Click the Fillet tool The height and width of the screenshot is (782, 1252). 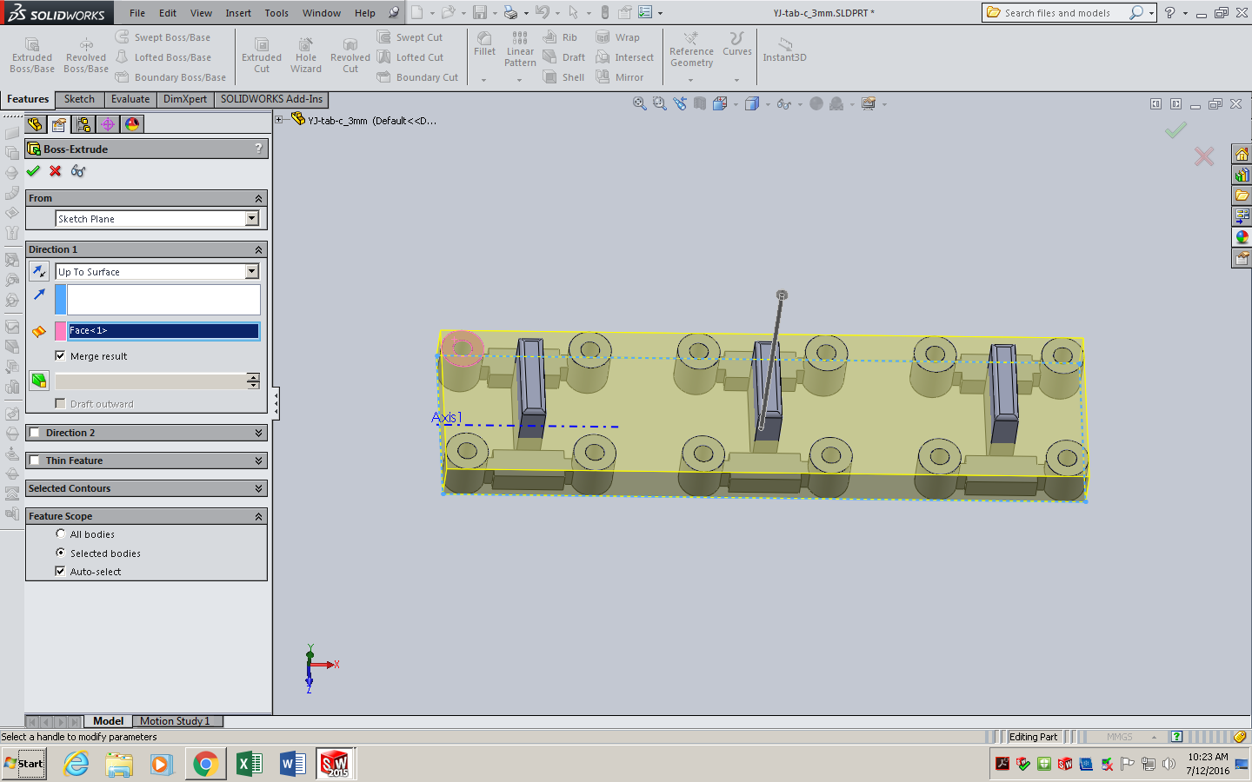pyautogui.click(x=485, y=44)
